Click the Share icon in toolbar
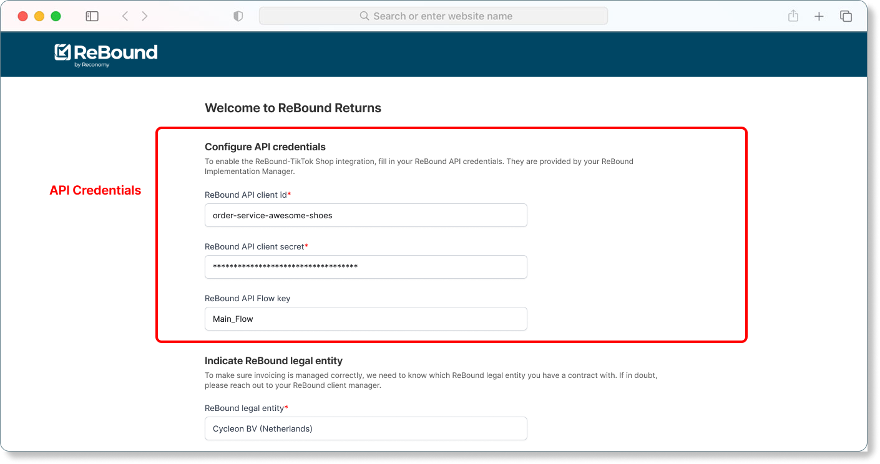Image resolution: width=880 pixels, height=464 pixels. [x=793, y=16]
